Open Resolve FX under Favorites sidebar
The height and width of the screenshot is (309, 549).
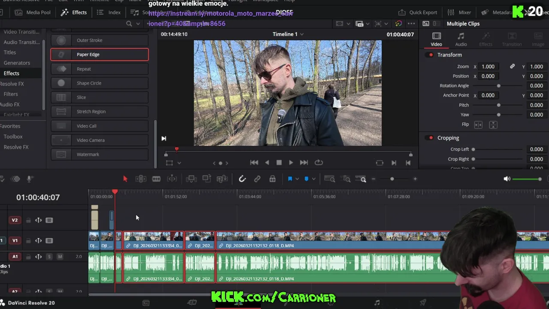[x=16, y=147]
